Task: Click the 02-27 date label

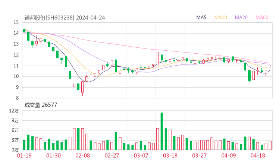Action: [112, 155]
